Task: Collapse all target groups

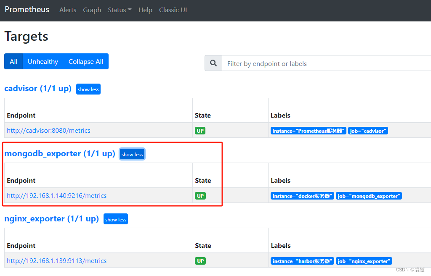Action: click(85, 61)
